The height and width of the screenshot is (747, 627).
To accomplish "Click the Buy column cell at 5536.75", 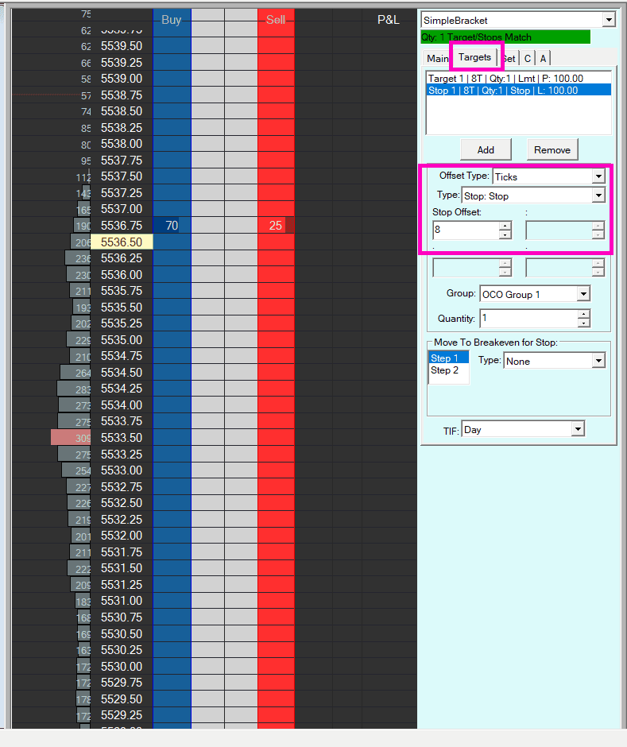I will (x=172, y=226).
